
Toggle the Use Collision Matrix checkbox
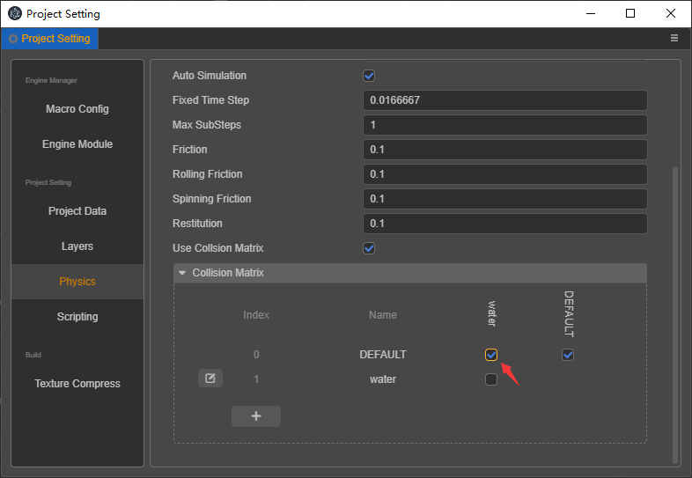coord(369,248)
